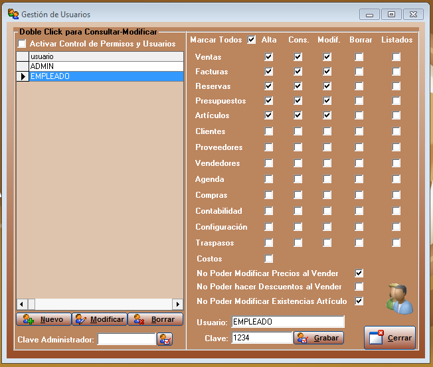
Task: Enable Activar Control de Permisos y Usuarios
Action: tap(23, 44)
